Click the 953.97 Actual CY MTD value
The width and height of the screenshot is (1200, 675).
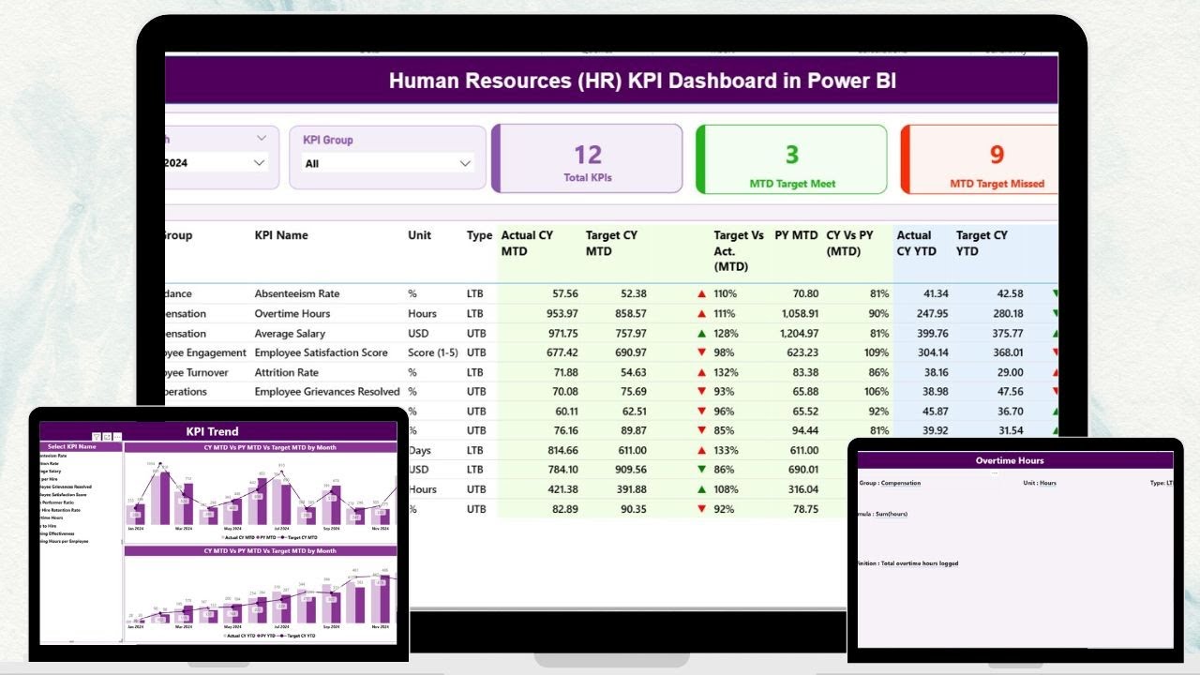[x=561, y=313]
